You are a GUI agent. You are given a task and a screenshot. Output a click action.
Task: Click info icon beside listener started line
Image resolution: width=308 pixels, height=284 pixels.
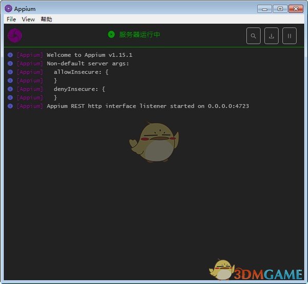point(10,106)
